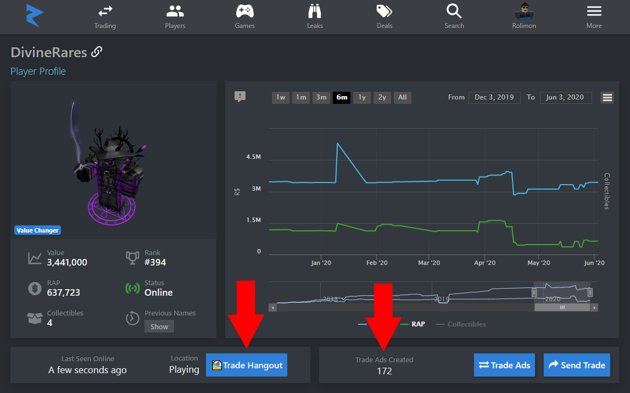Open the Games menu
630x393 pixels.
pyautogui.click(x=244, y=17)
